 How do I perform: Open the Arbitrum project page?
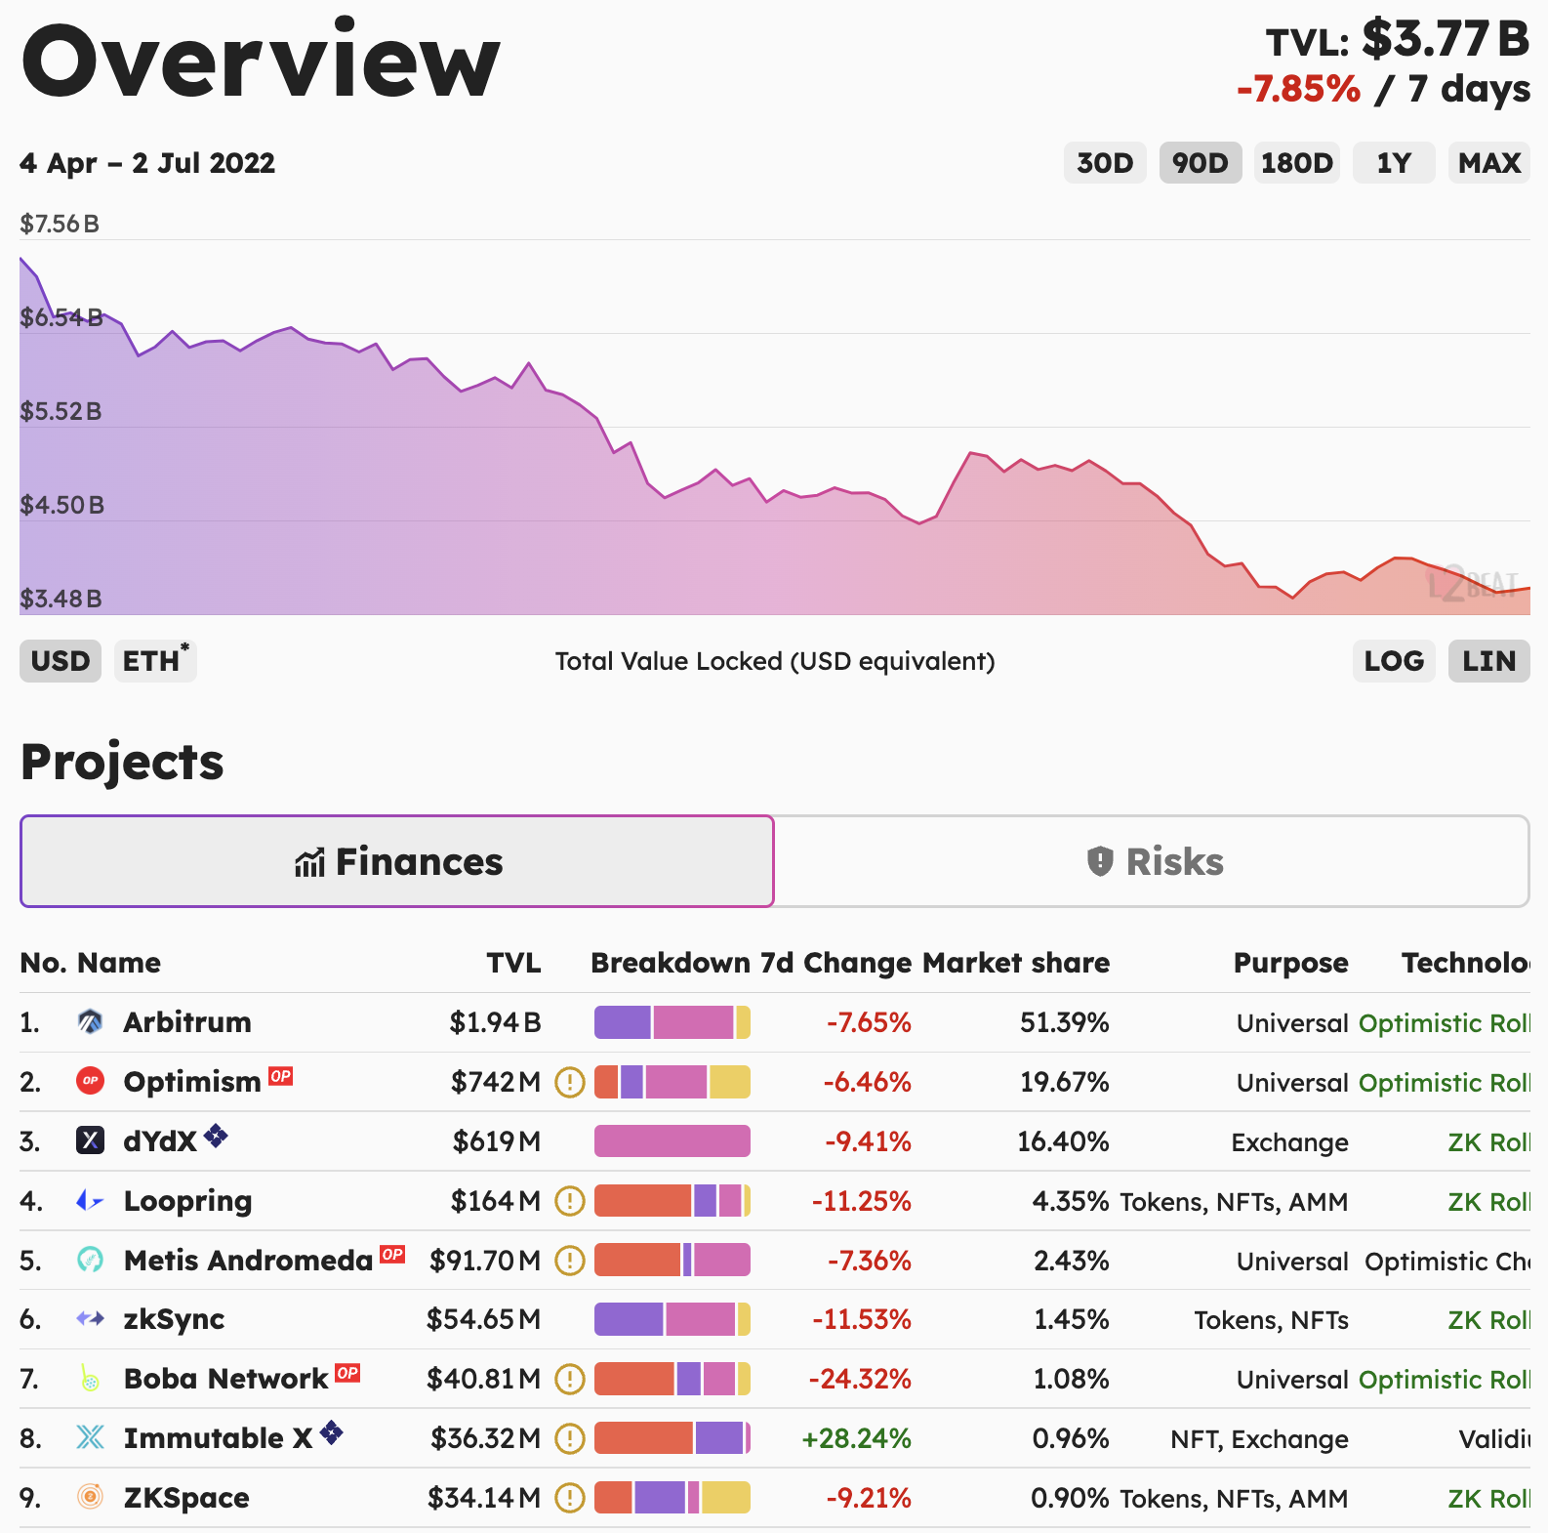click(187, 1022)
